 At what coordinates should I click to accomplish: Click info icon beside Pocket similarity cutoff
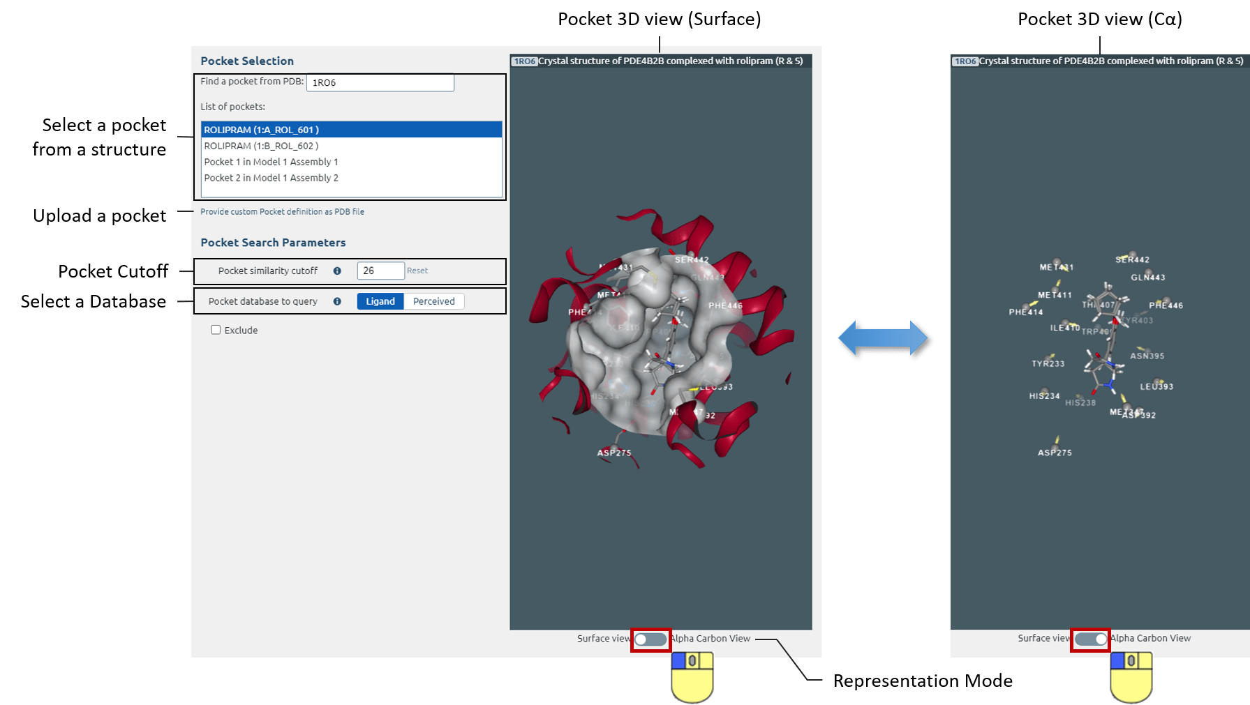(x=337, y=271)
